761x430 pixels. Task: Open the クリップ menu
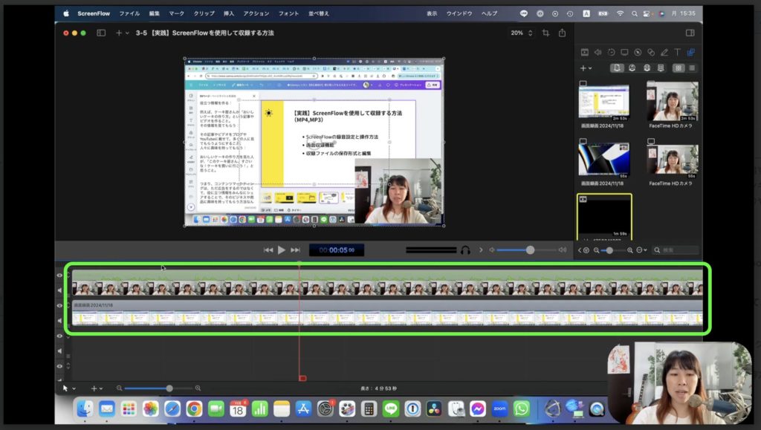coord(204,13)
